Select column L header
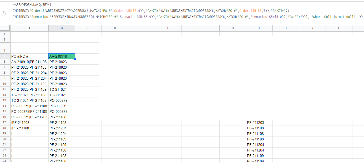 [339, 28]
